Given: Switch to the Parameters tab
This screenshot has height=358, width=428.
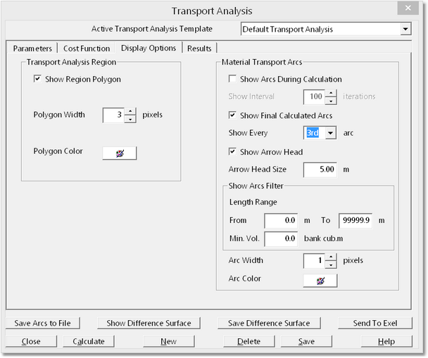Looking at the screenshot, I should point(32,49).
